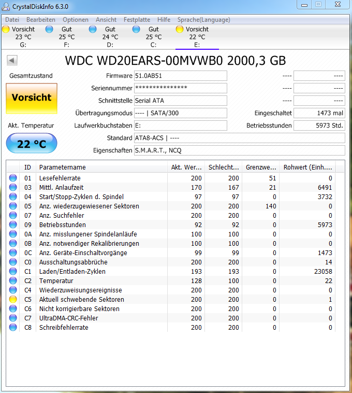Click the Schreibfehlerrate parameter name
The width and height of the screenshot is (352, 393).
(64, 327)
